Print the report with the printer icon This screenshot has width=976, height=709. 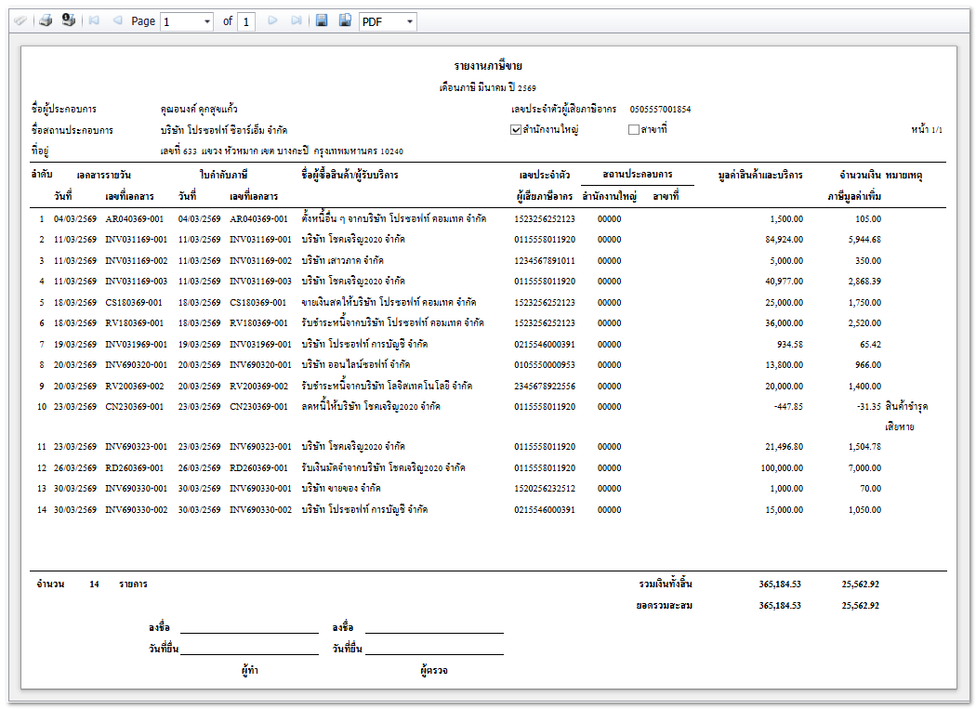pos(46,20)
